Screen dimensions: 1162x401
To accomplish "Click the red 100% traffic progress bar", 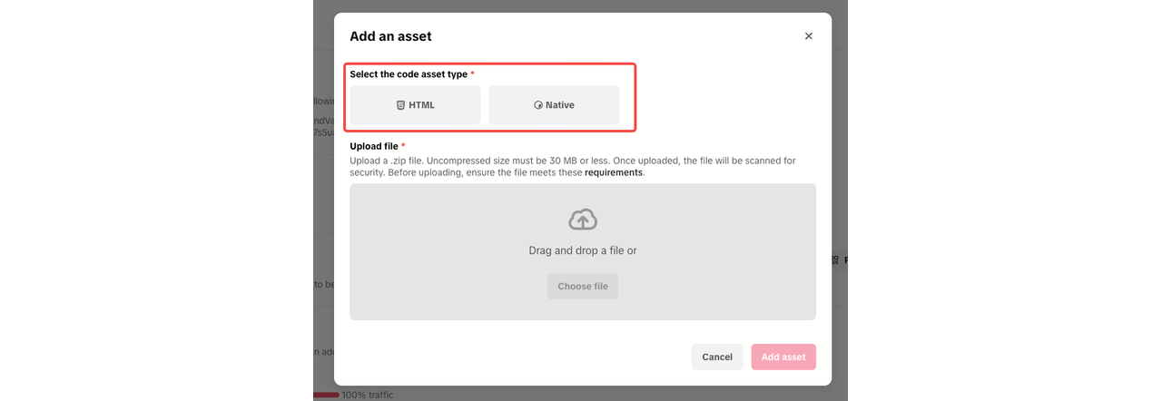I will point(326,396).
